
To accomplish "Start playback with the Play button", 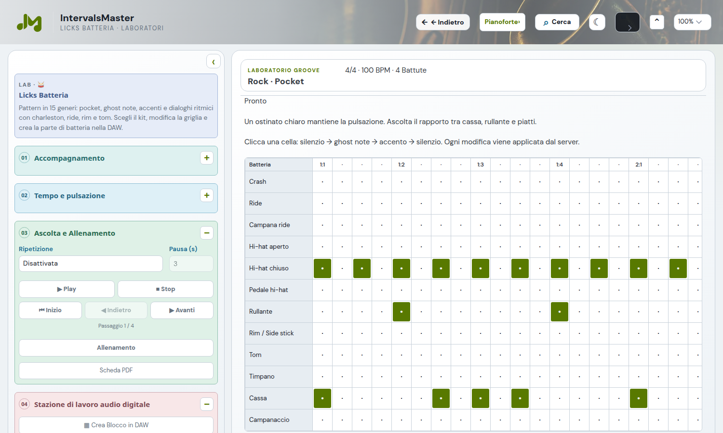I will (67, 289).
